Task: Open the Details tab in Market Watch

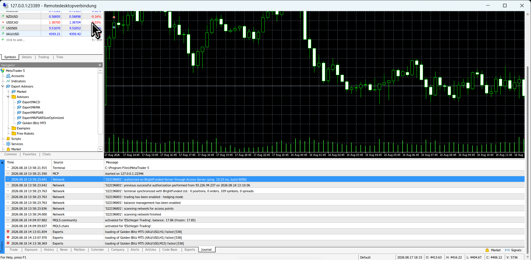Action: coord(27,57)
